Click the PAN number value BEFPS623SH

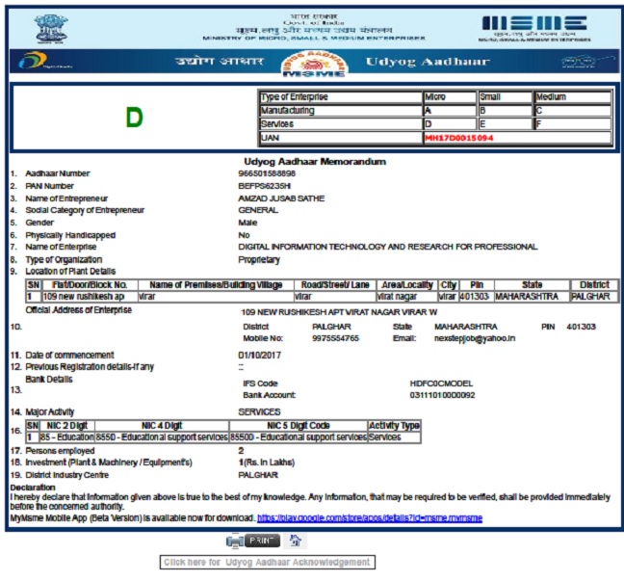[x=265, y=185]
